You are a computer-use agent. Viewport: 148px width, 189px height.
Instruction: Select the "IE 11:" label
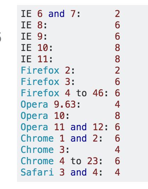[37, 59]
